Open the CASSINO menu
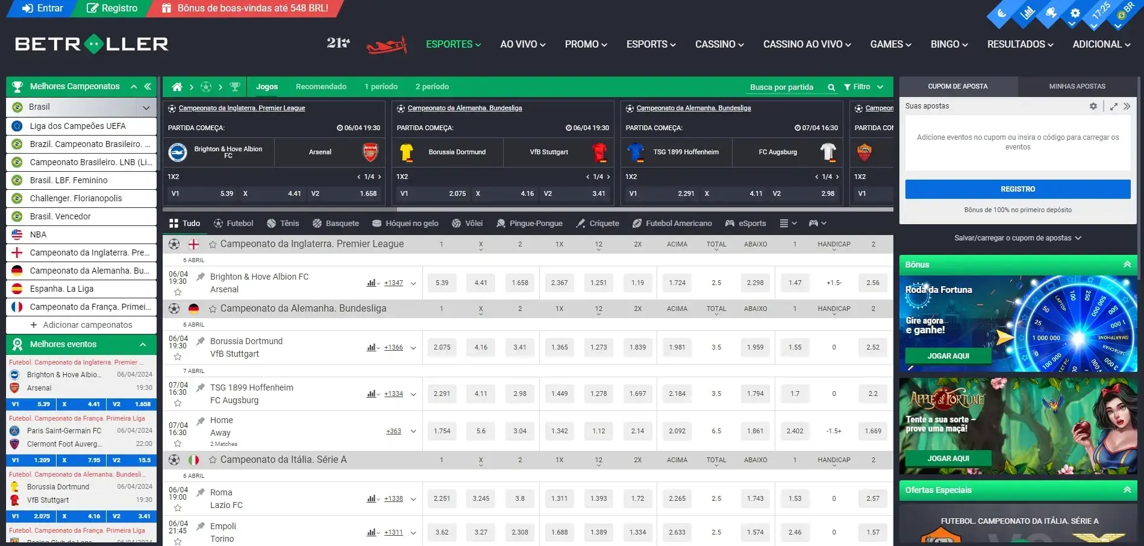 [x=719, y=45]
